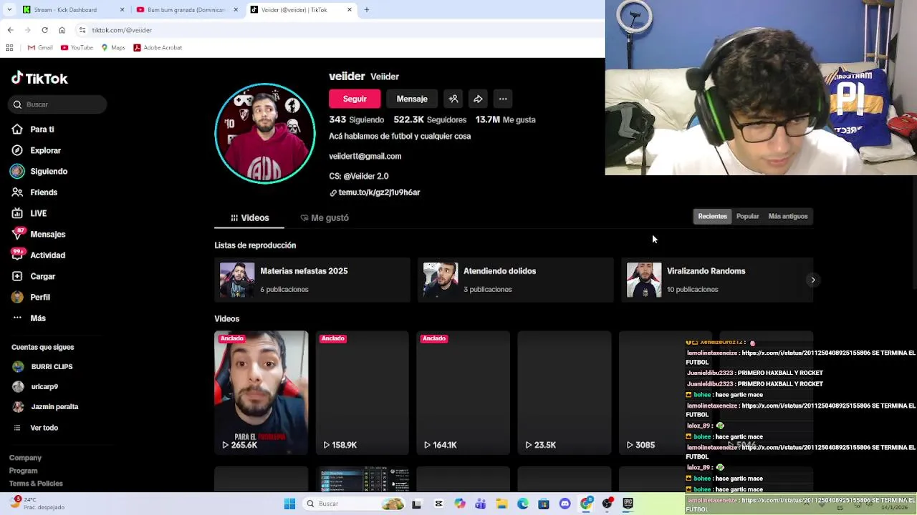Close the Veiider TikTok browser tab
Screen dimensions: 917x515
pyautogui.click(x=350, y=10)
